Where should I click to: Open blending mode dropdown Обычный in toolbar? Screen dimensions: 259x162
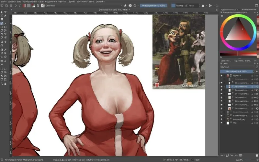[84, 6]
